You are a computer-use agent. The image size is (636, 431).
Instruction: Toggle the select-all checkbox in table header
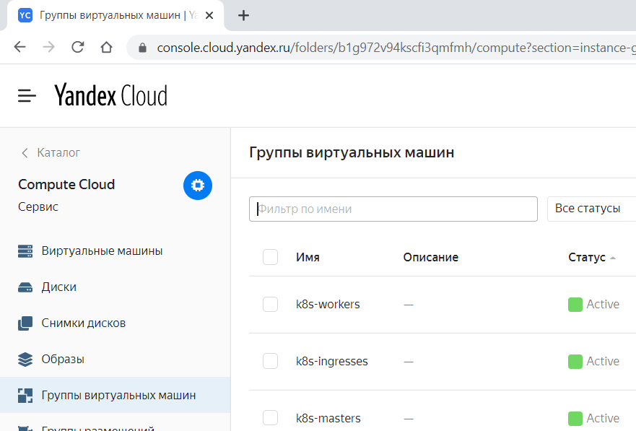270,257
